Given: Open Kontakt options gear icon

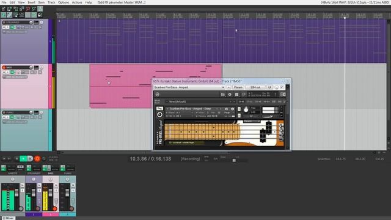Looking at the screenshot, I should [x=230, y=95].
